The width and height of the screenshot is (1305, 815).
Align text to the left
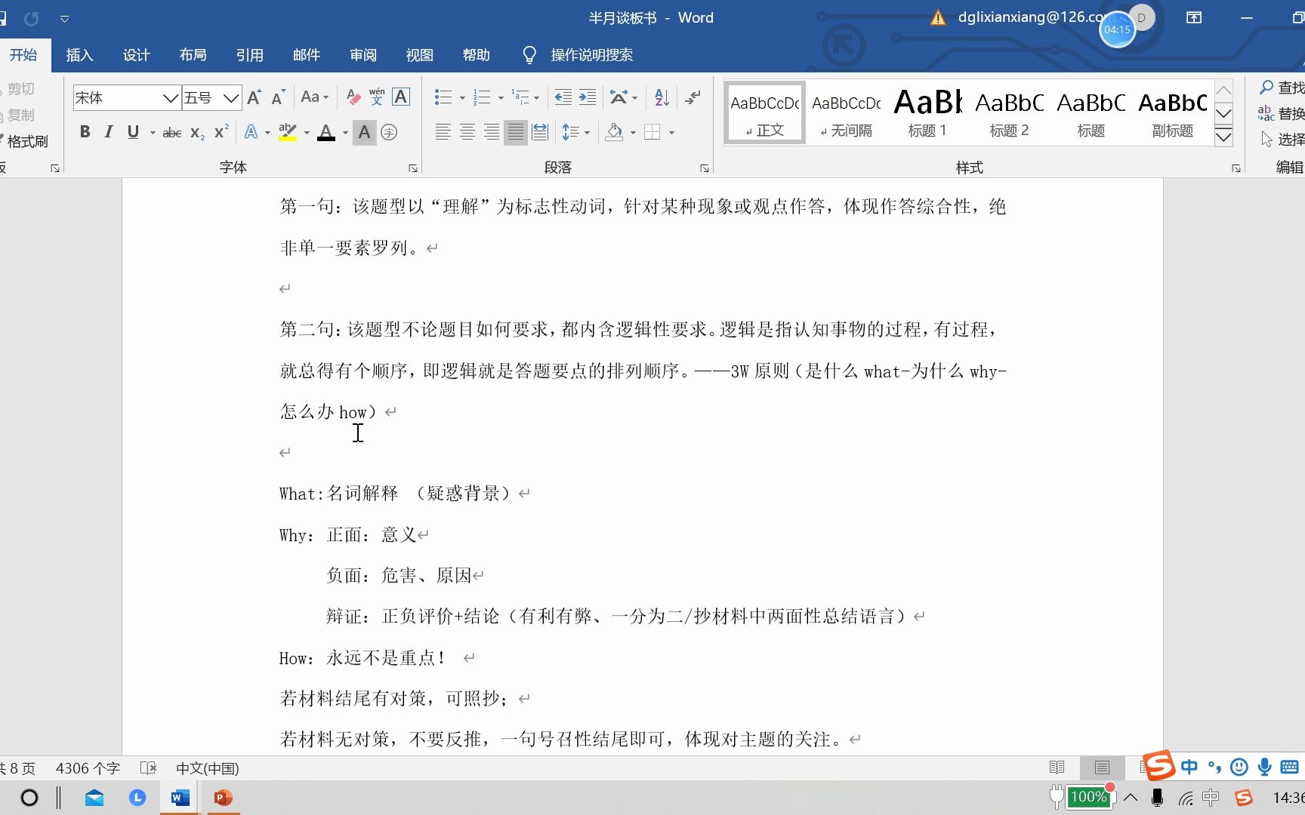point(443,132)
